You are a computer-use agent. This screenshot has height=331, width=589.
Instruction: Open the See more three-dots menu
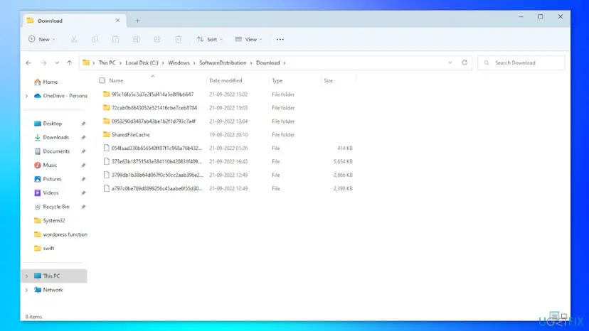280,39
